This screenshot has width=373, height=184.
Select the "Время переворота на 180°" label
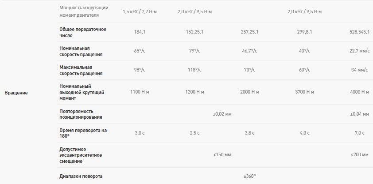pyautogui.click(x=83, y=133)
